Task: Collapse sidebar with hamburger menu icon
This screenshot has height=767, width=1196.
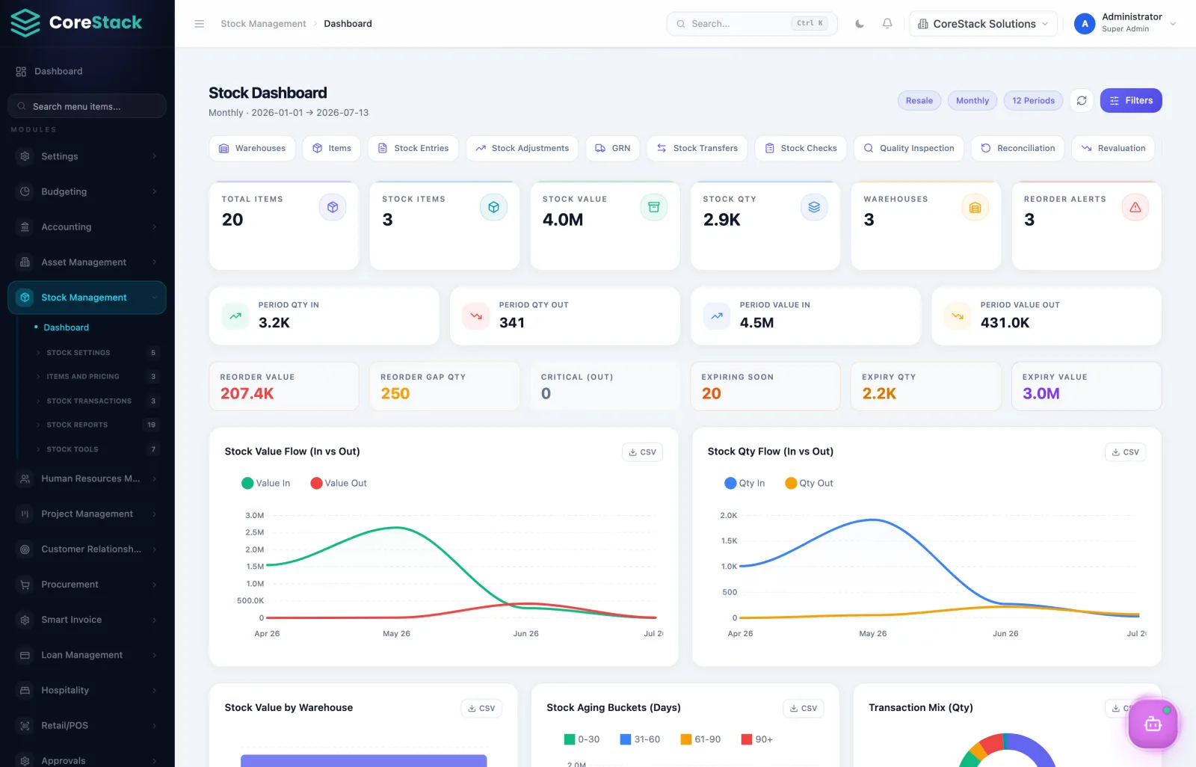Action: pyautogui.click(x=199, y=24)
